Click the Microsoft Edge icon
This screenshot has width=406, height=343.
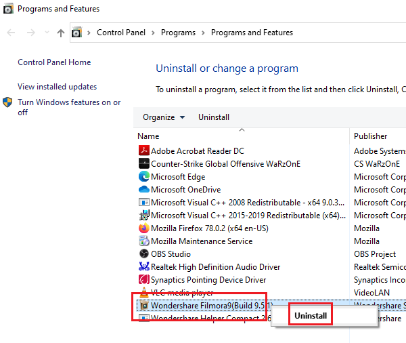143,177
